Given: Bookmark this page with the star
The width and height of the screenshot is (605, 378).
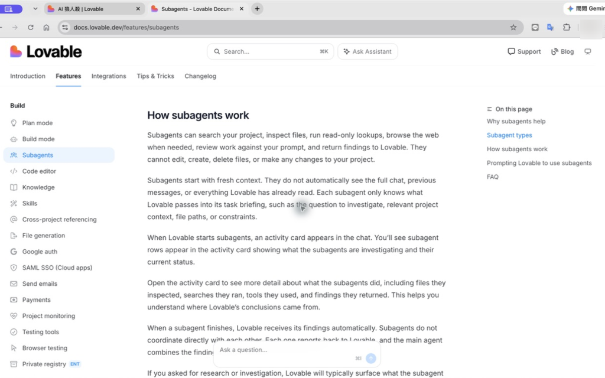Looking at the screenshot, I should (x=513, y=27).
